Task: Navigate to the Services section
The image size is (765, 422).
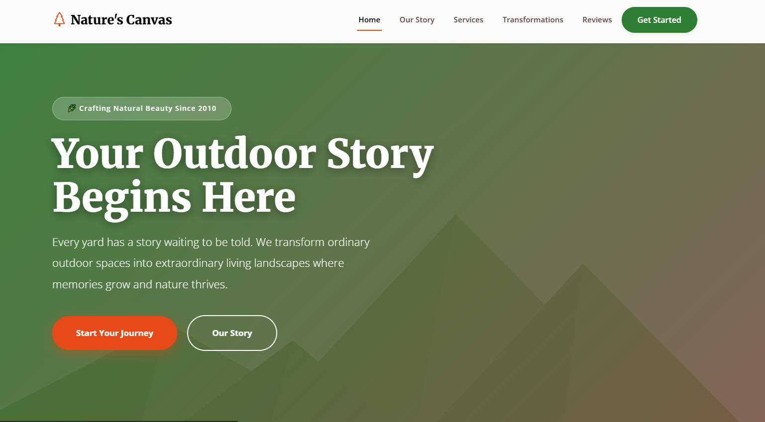Action: [468, 20]
